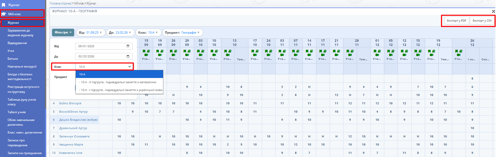
Task: Toggle the Фільтри dropdown button
Action: [x=63, y=33]
